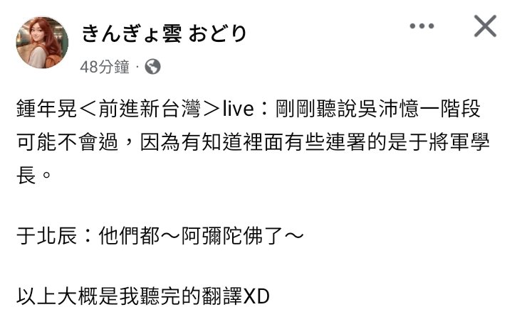Click the 于北辰 name starting the quote line
This screenshot has width=512, height=312.
tap(47, 236)
